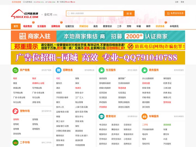Image resolution: width=196 pixels, height=147 pixels.
Task: Open 英语培训 under 教育培训
Action: [x=115, y=125]
